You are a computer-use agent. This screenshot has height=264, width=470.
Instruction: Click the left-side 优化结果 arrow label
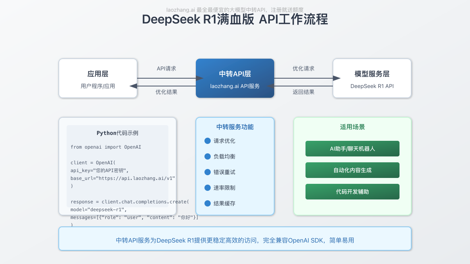point(166,92)
